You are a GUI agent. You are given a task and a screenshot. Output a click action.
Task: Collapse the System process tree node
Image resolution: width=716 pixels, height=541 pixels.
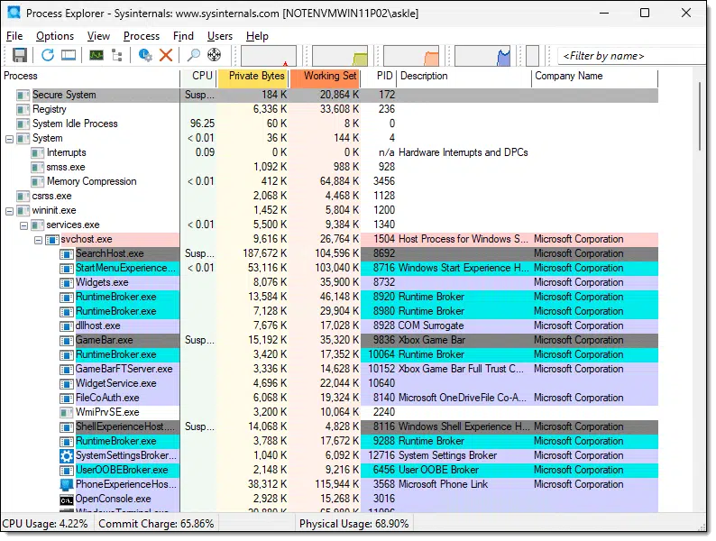click(9, 139)
